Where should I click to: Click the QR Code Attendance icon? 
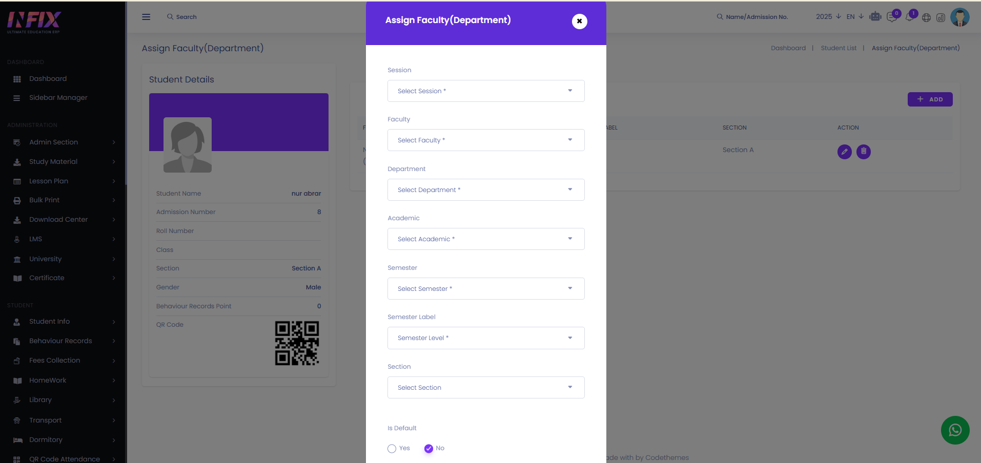point(17,459)
